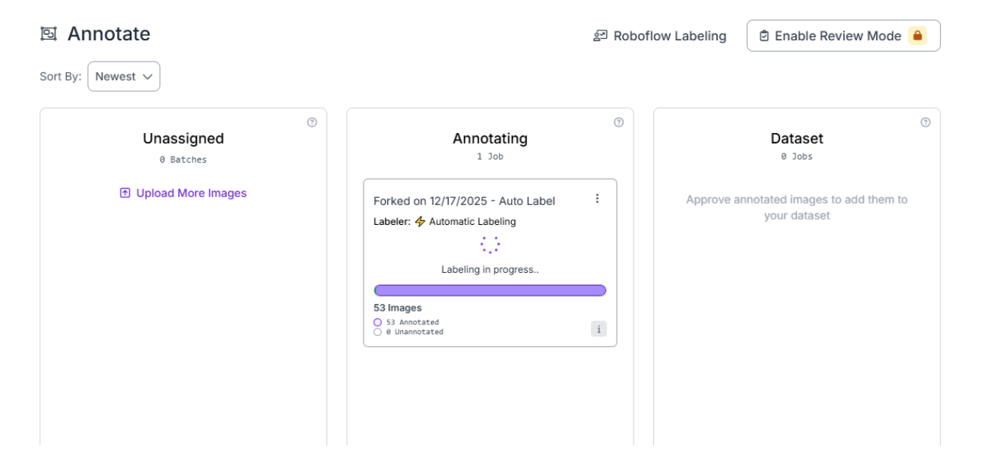Screen dimensions: 981x468
Task: Click the upload icon beside Upload More Images
Action: [125, 193]
